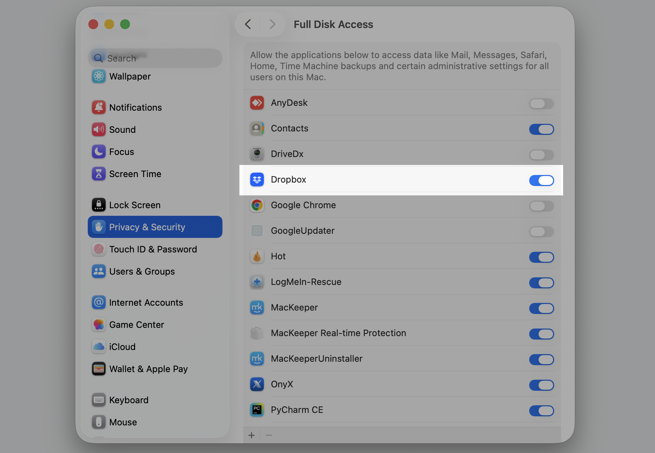
Task: Enable the Google Chrome toggle
Action: click(x=541, y=206)
